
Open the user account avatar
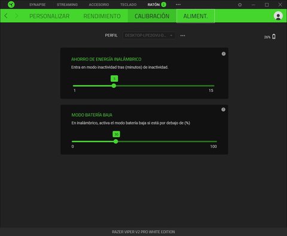tap(278, 16)
